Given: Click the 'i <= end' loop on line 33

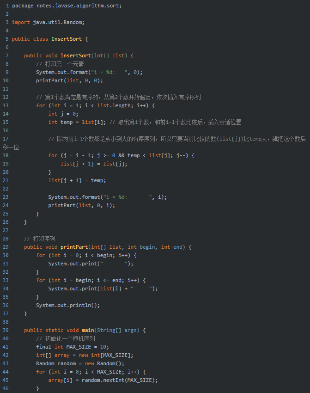Looking at the screenshot, I should (x=91, y=280).
